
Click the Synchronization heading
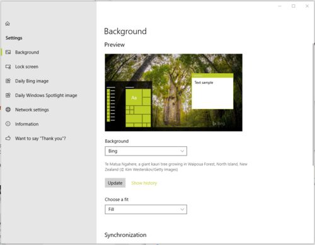[x=125, y=235]
